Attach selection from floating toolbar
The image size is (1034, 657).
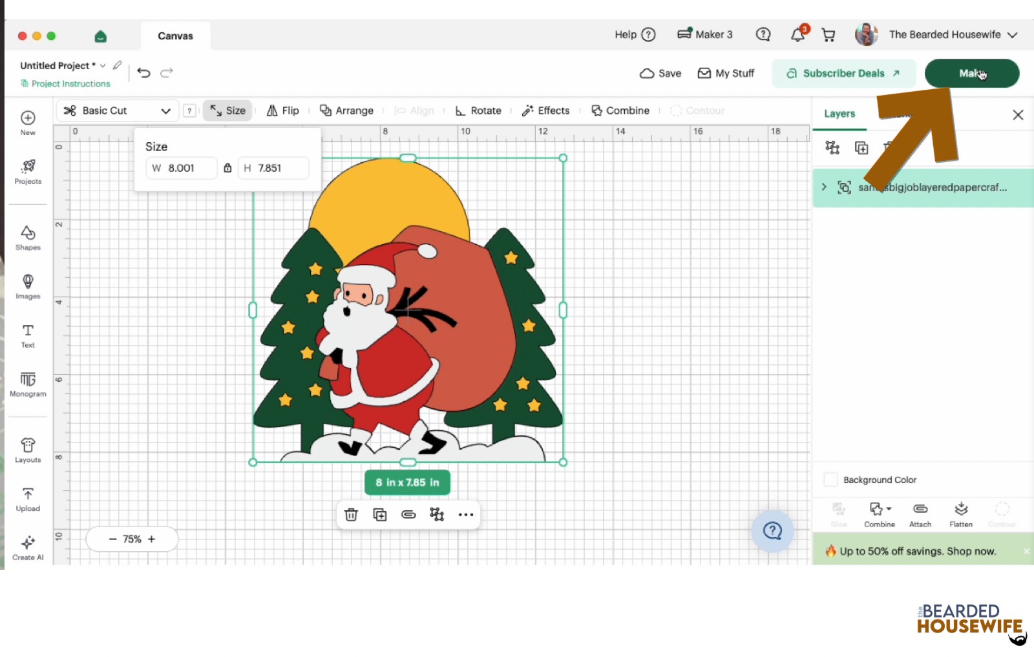[408, 515]
